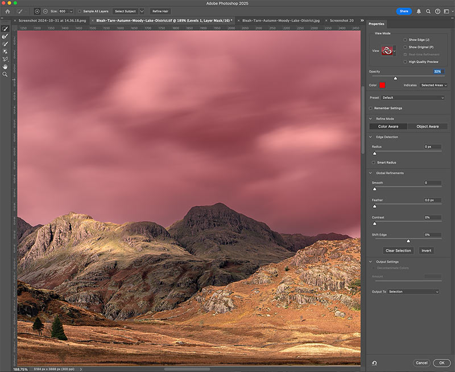Select the Quick Selection tool
Image resolution: width=455 pixels, height=372 pixels.
pyautogui.click(x=5, y=28)
